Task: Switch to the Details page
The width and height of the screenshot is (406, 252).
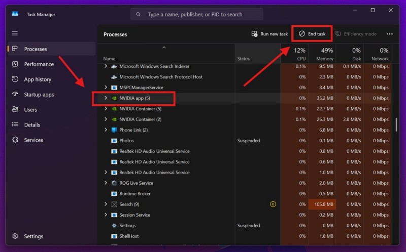Action: click(32, 125)
